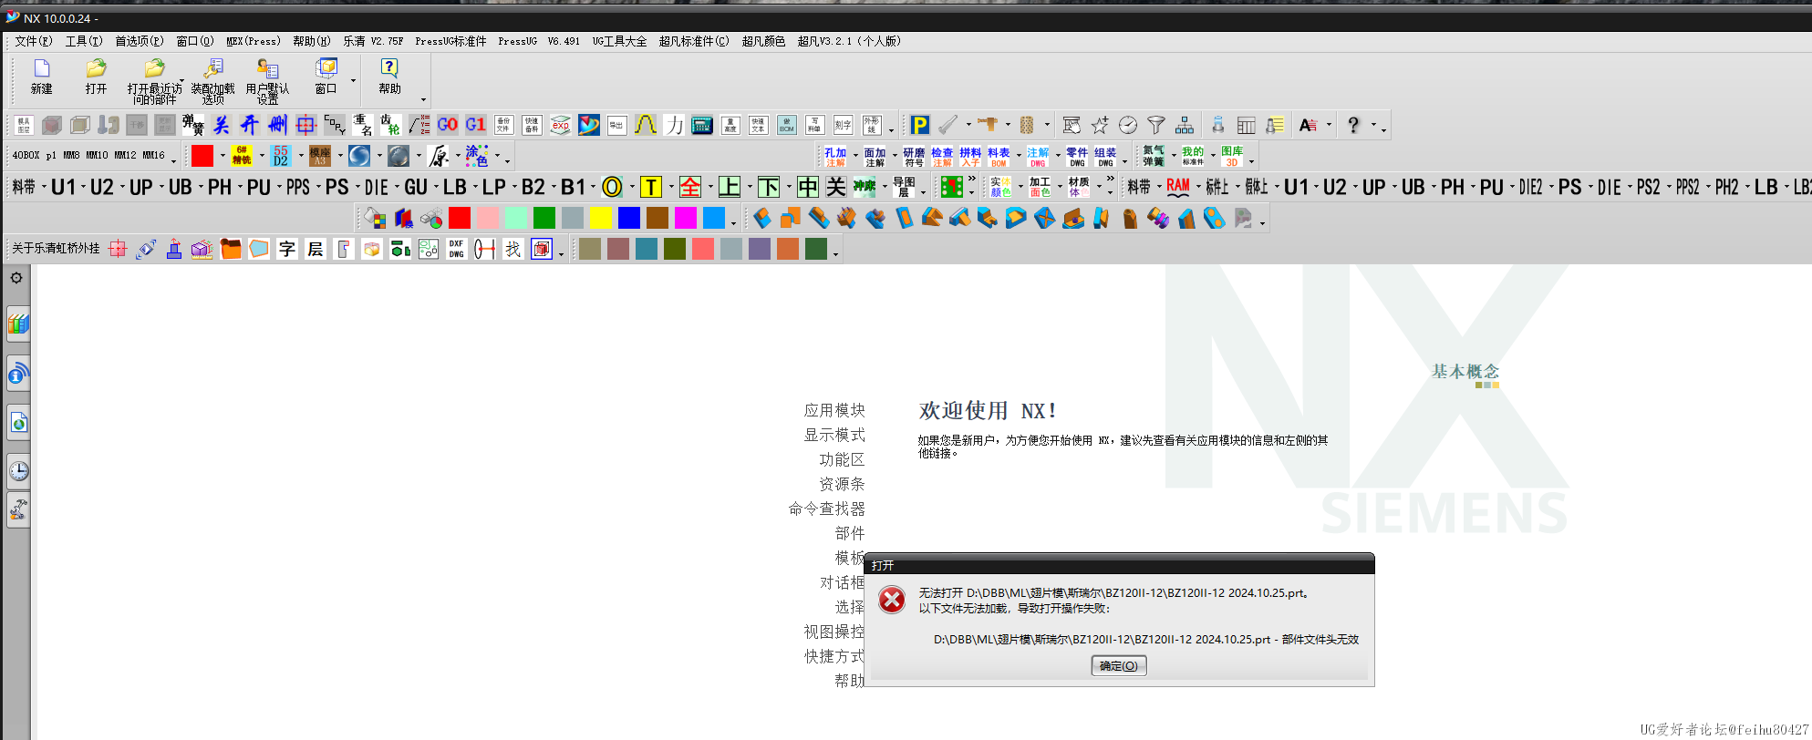Click the yellow circled O layer icon
This screenshot has height=740, width=1812.
612,187
